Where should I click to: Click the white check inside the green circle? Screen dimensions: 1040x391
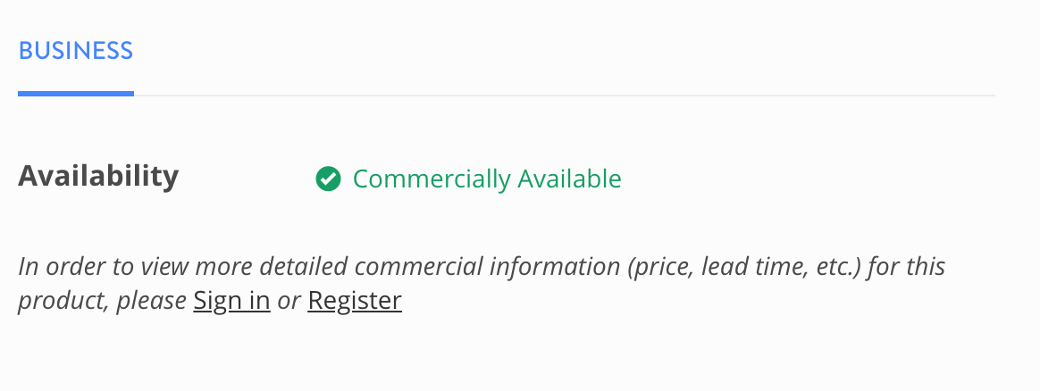(328, 179)
